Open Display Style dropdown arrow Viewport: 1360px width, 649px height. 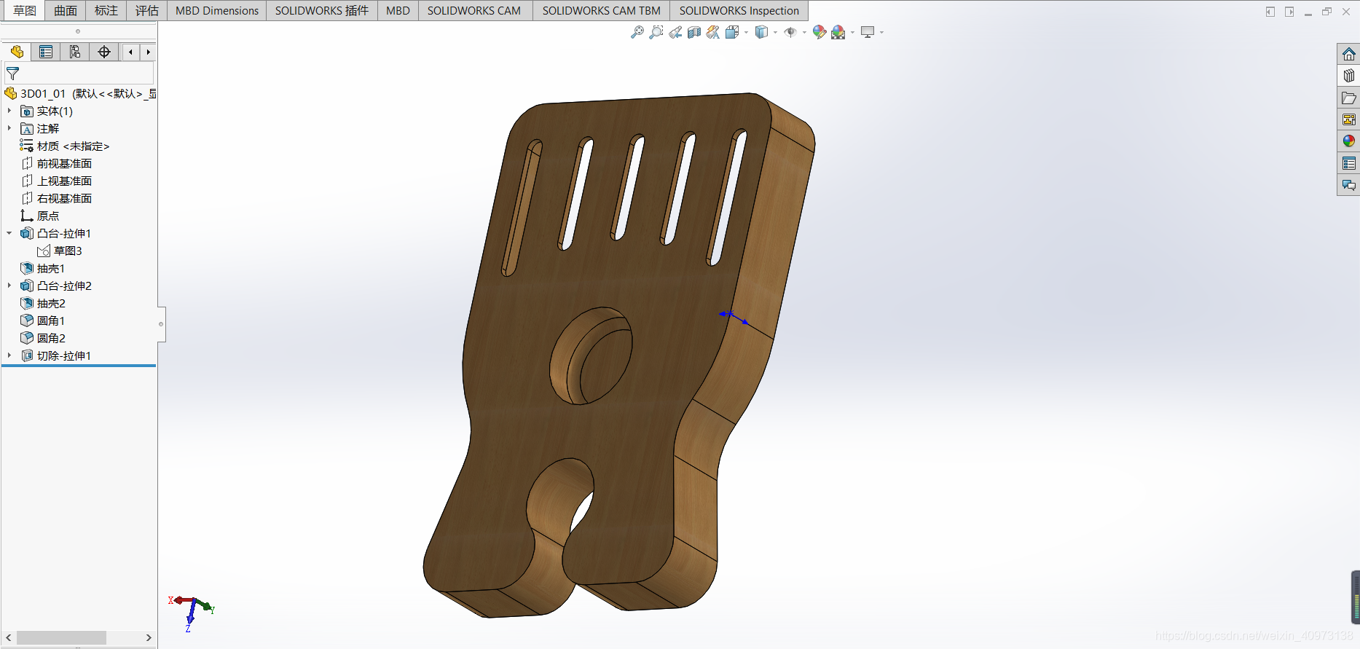[x=775, y=32]
